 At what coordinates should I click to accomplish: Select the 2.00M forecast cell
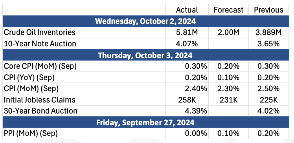point(228,33)
